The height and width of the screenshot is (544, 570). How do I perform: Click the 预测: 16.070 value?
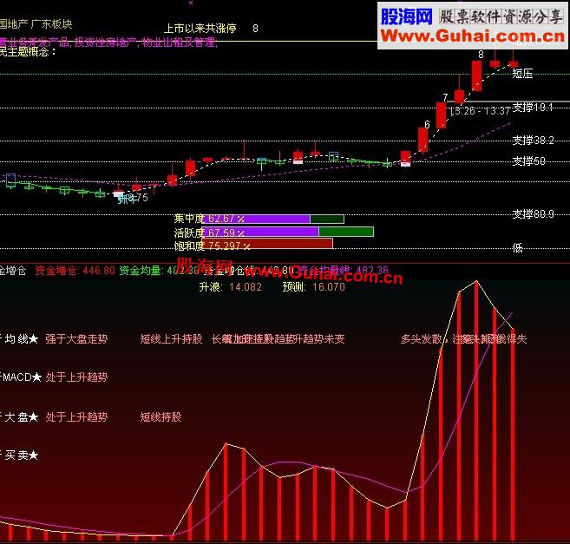pos(314,287)
